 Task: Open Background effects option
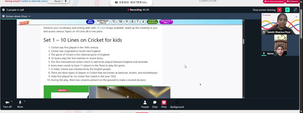[177, 104]
